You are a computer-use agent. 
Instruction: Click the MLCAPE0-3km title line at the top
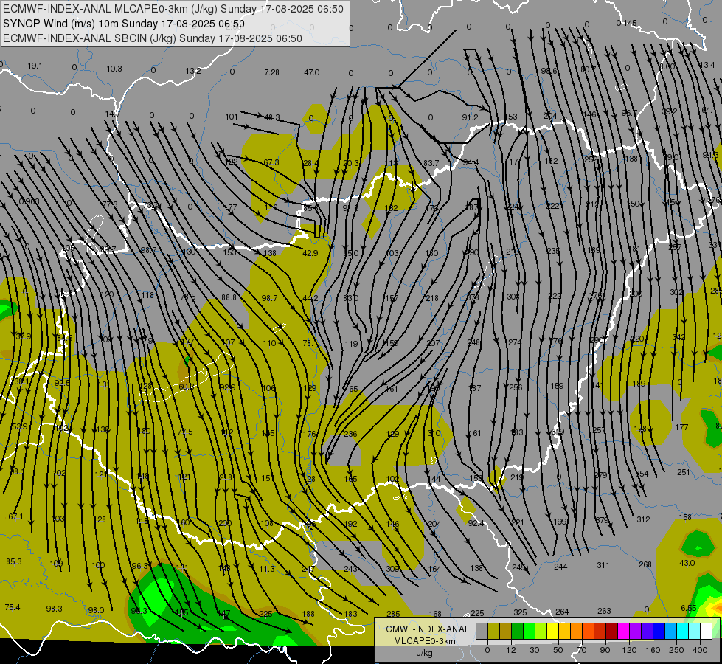pyautogui.click(x=173, y=9)
